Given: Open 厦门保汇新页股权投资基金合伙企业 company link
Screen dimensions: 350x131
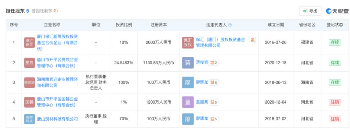Looking at the screenshot, I should point(57,43).
